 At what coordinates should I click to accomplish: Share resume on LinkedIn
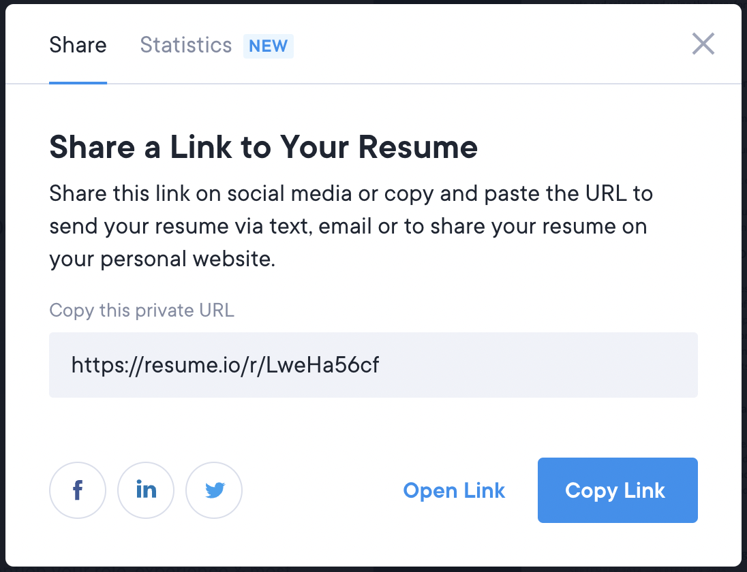(x=146, y=490)
